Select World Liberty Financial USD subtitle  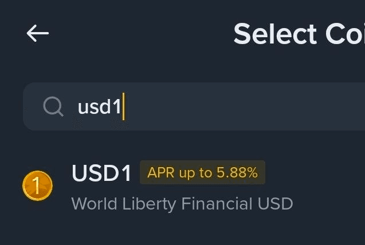[x=182, y=203]
